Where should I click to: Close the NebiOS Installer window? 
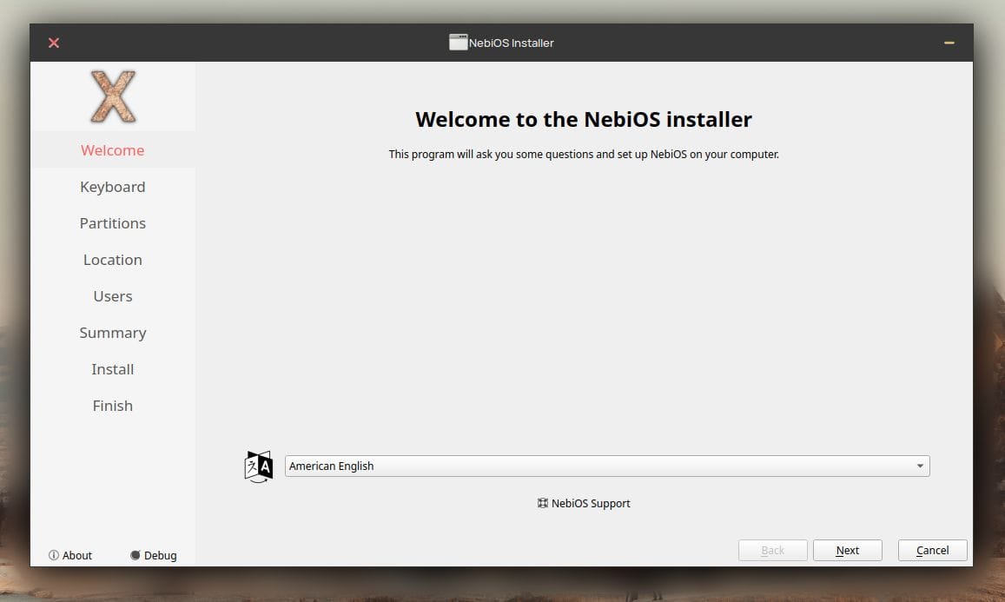54,43
